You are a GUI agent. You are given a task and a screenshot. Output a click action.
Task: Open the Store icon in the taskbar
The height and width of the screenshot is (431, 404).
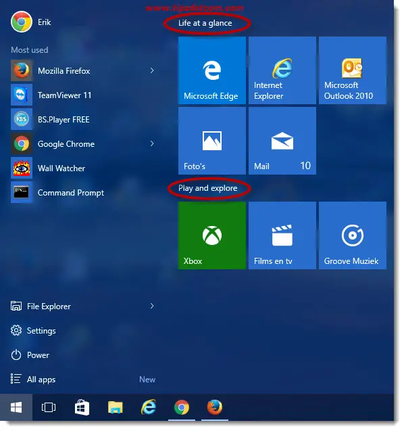pyautogui.click(x=82, y=407)
